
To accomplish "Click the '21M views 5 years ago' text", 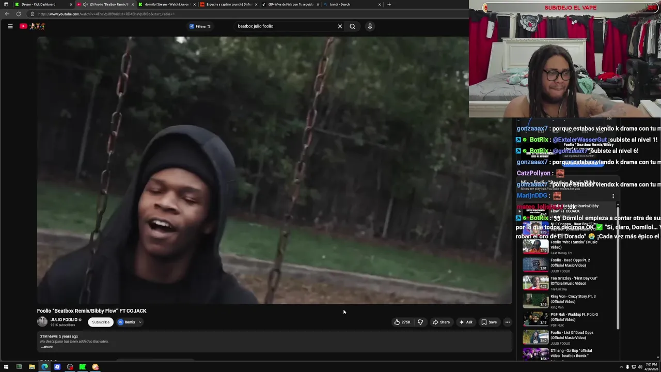I will tap(59, 336).
